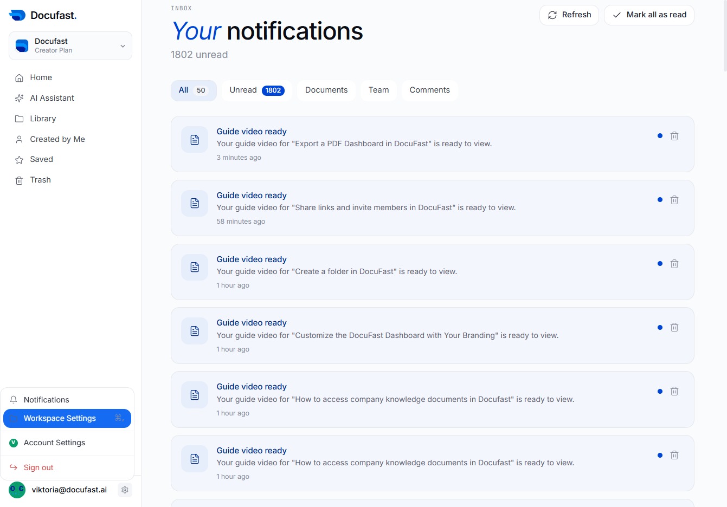Click the Refresh button
Screen dimensions: 727x507
569,15
